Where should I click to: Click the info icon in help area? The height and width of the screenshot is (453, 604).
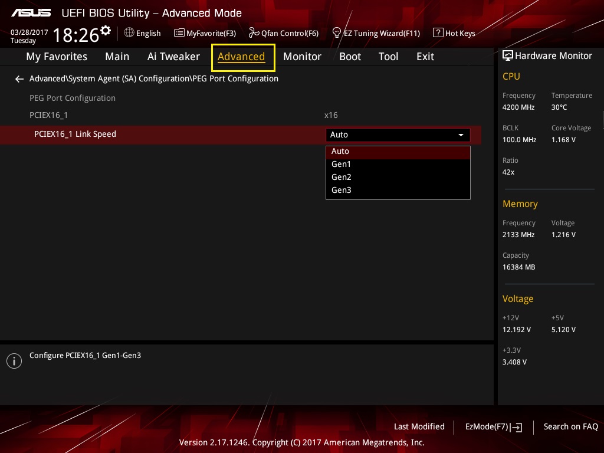click(x=14, y=361)
